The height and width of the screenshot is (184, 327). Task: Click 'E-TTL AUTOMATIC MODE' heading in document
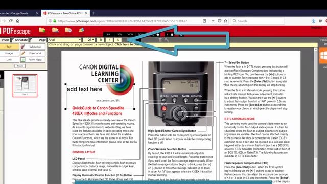coord(240,119)
